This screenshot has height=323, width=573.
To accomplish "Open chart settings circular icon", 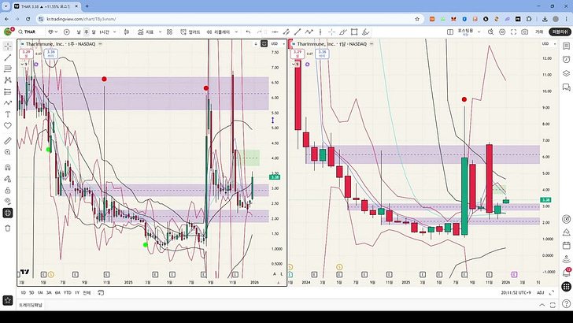I will coord(502,32).
